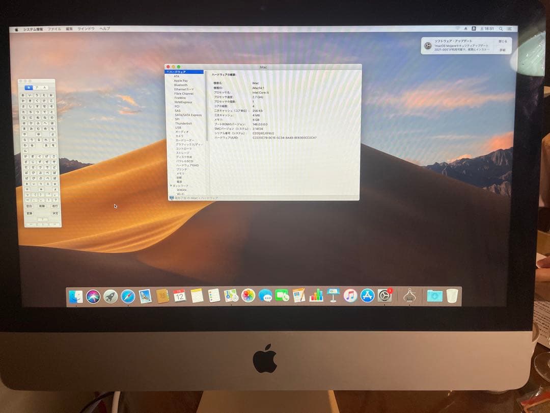Select Bluetooth in the hardware sidebar
Image resolution: width=550 pixels, height=413 pixels.
point(181,85)
